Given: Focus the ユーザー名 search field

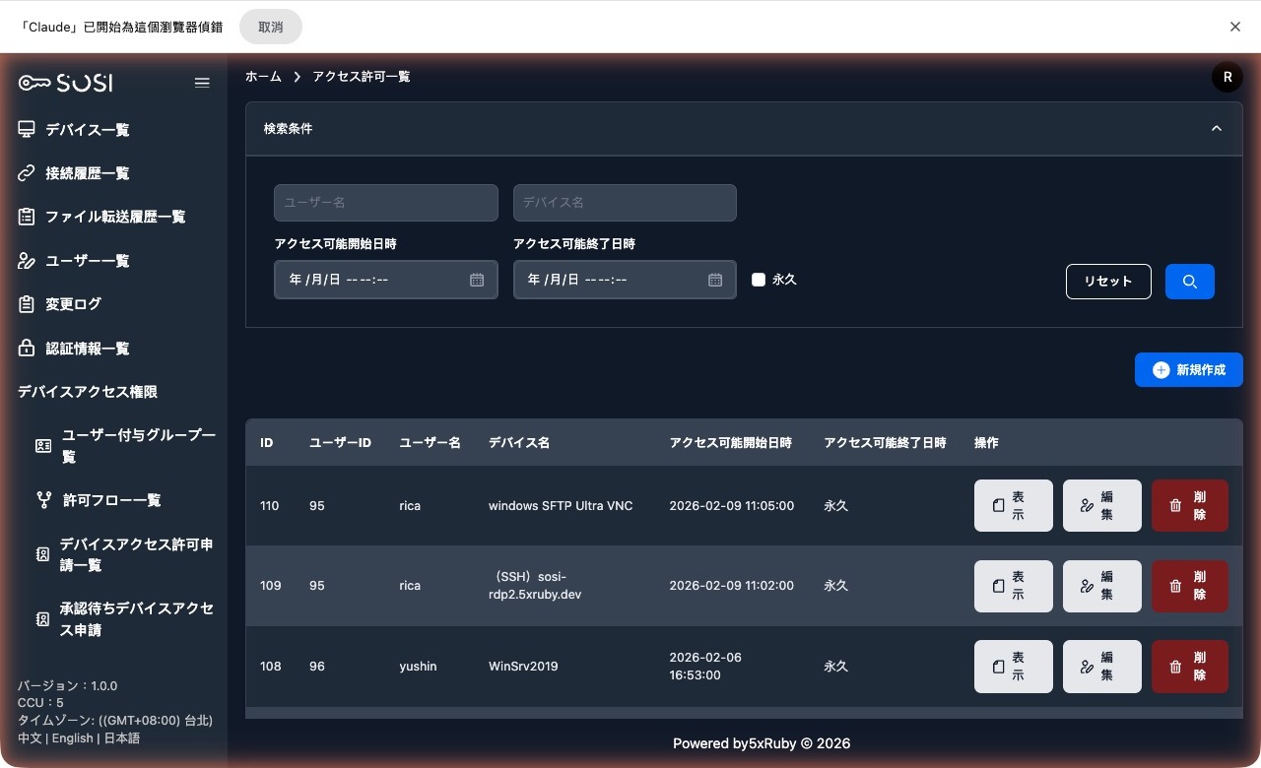Looking at the screenshot, I should click(x=385, y=203).
